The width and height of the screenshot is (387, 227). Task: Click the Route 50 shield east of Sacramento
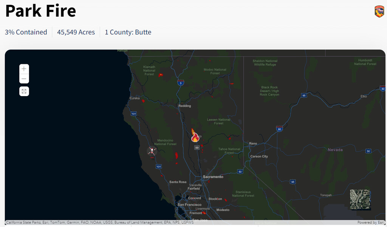click(240, 172)
